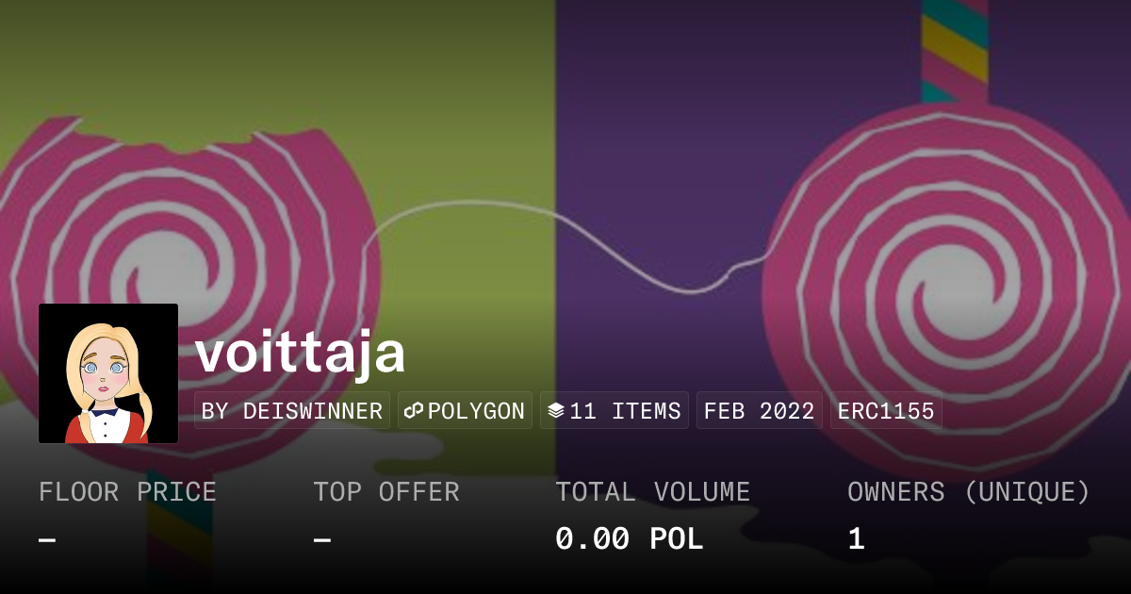Select the FEB 2022 creation date badge
This screenshot has width=1131, height=594.
coord(759,411)
